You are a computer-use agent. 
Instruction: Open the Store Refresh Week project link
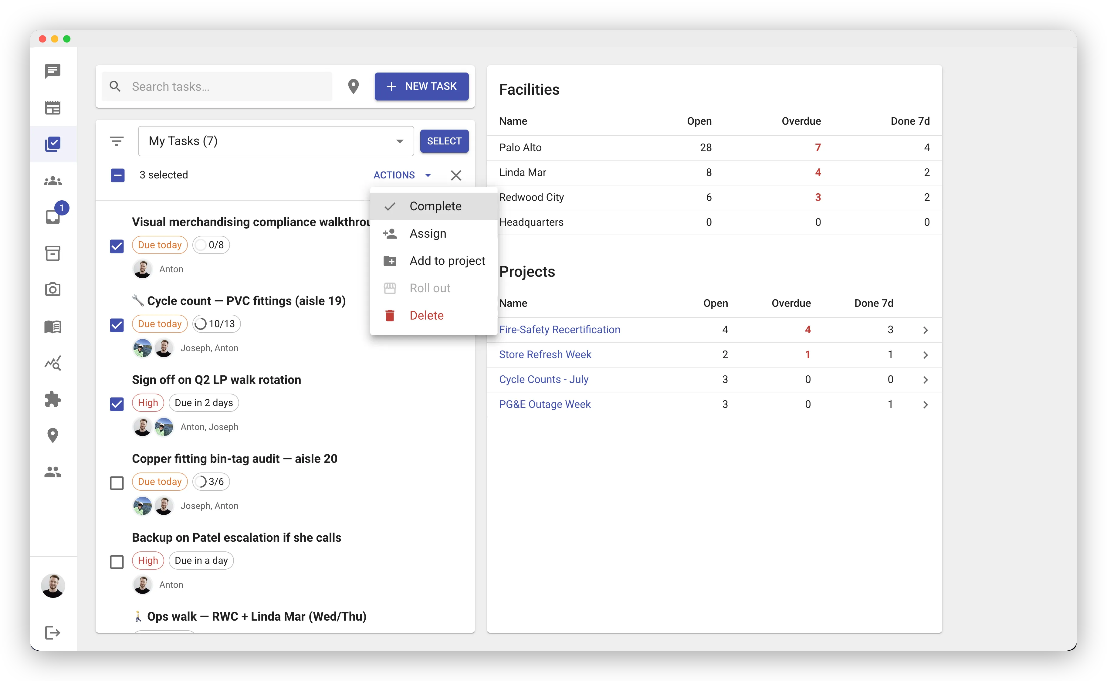pyautogui.click(x=545, y=354)
